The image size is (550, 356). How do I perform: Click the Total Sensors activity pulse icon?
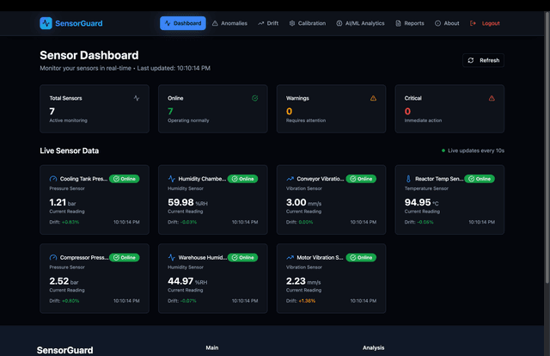click(x=136, y=98)
